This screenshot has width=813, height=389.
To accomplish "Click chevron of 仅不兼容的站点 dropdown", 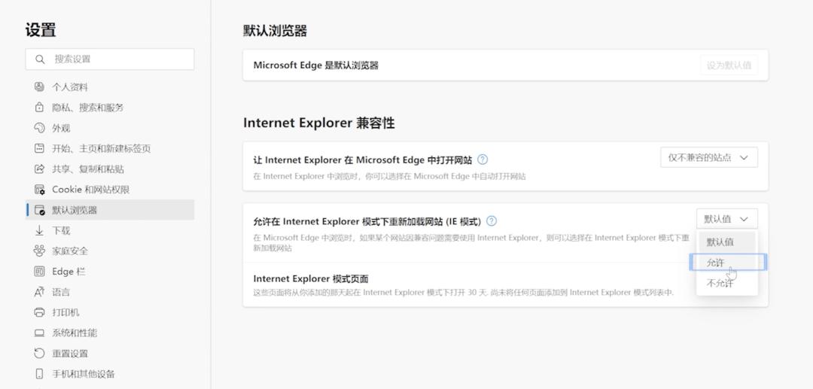I will point(744,157).
